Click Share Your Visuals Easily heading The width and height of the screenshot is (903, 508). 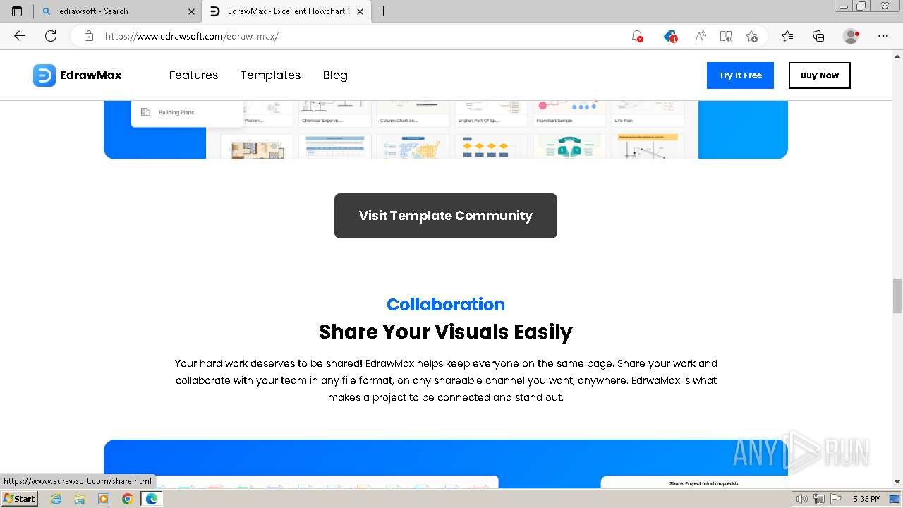[x=446, y=332]
